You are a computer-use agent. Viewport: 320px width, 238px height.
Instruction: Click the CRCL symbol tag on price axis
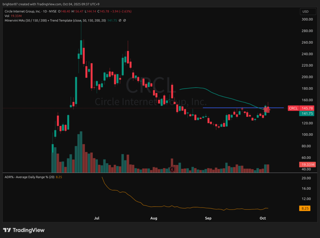(x=293, y=108)
